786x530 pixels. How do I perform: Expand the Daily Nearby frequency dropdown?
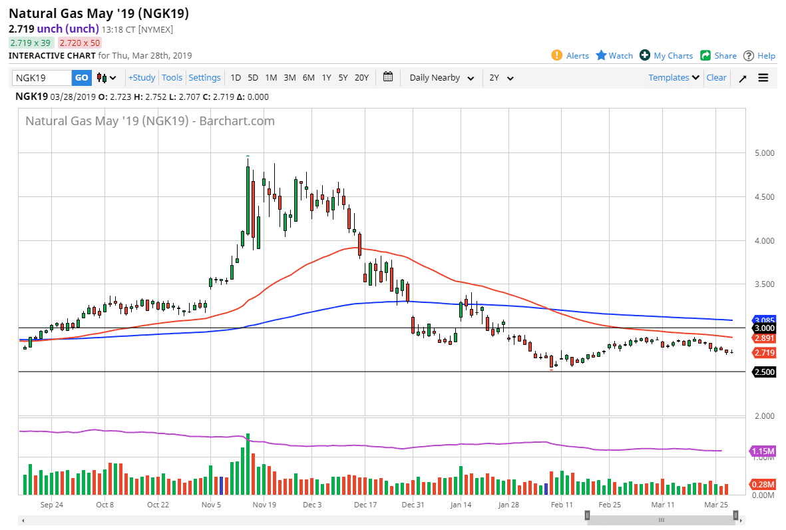point(442,78)
